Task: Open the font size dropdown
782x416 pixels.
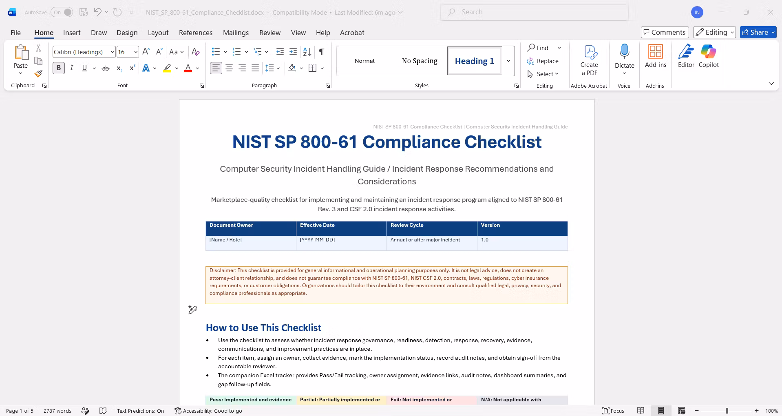Action: tap(136, 52)
